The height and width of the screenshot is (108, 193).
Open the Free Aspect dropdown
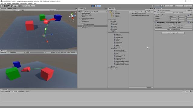click(x=17, y=52)
